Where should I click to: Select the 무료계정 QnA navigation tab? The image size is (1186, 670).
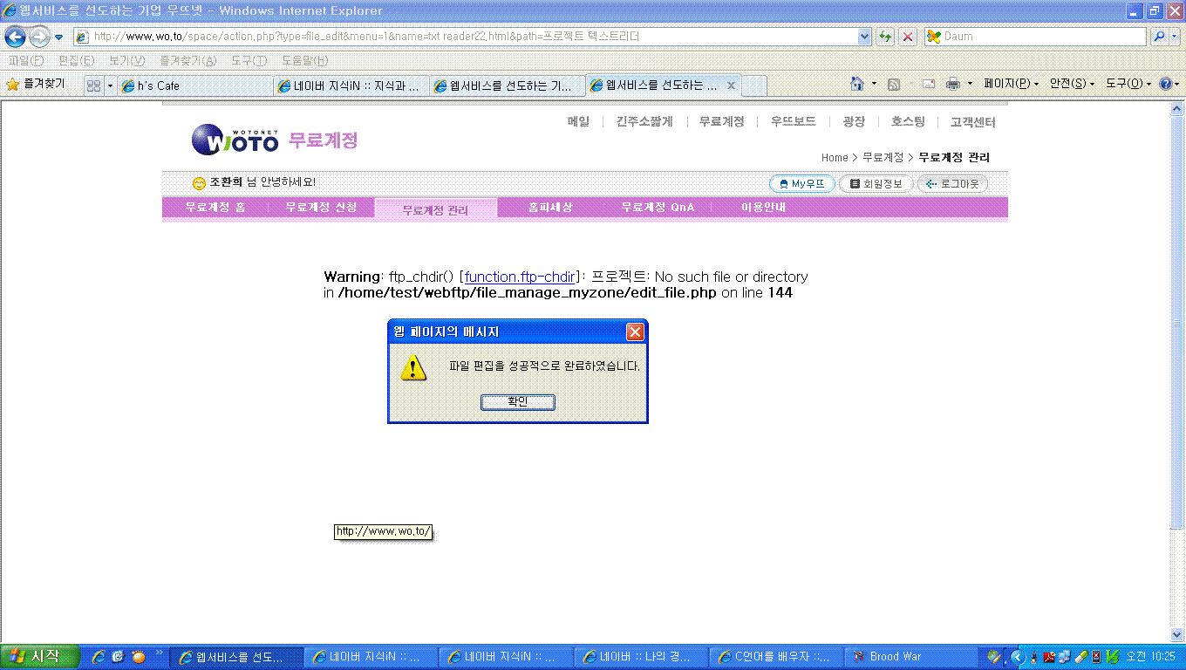tap(658, 208)
